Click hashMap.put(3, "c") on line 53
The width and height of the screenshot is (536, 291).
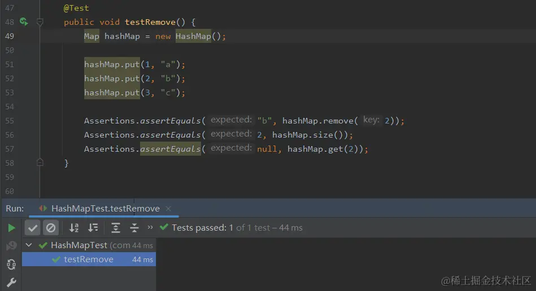pos(134,92)
